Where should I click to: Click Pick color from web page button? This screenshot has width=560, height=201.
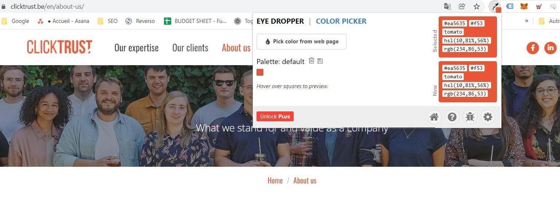tap(301, 42)
